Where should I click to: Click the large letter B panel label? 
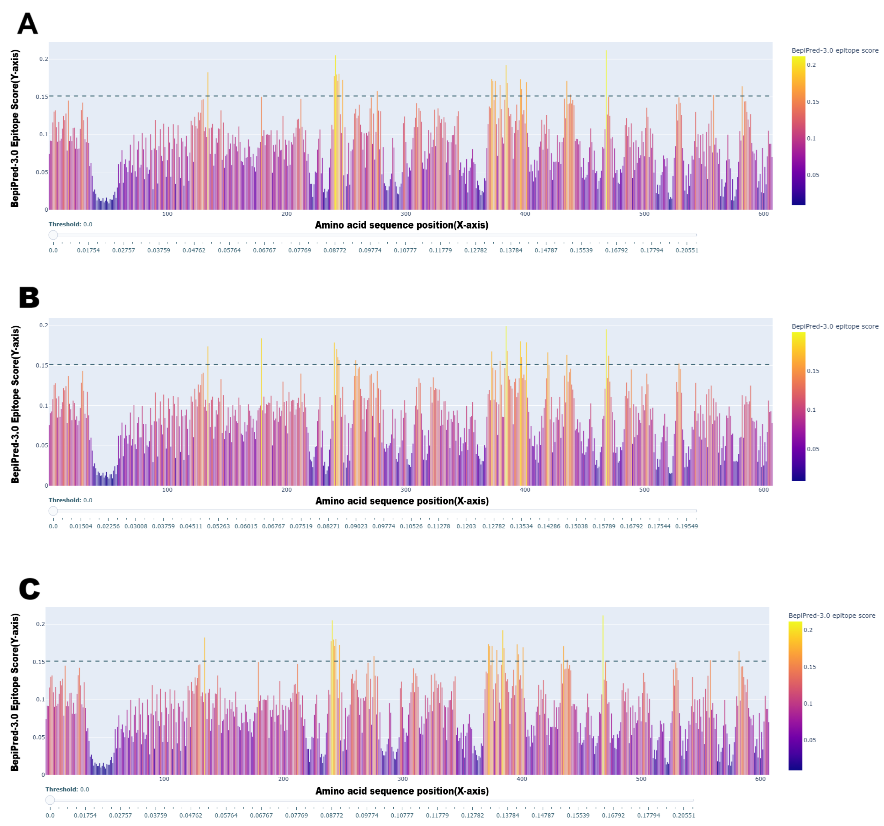(x=29, y=298)
